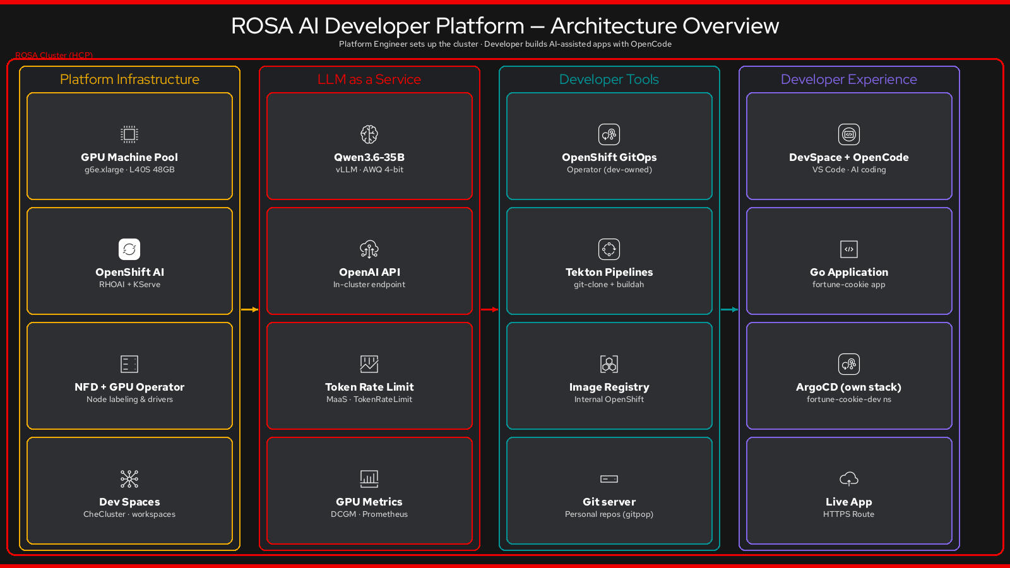
Task: Click the Go Application code bracket icon
Action: [x=849, y=249]
